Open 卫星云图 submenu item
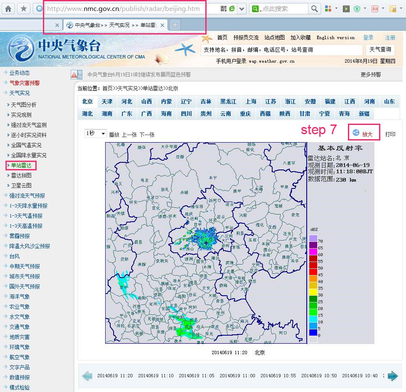This screenshot has width=406, height=392. [x=21, y=185]
